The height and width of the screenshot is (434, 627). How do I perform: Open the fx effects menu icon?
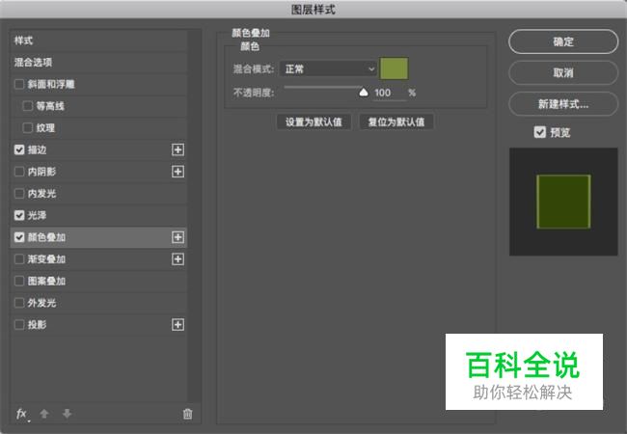(21, 414)
